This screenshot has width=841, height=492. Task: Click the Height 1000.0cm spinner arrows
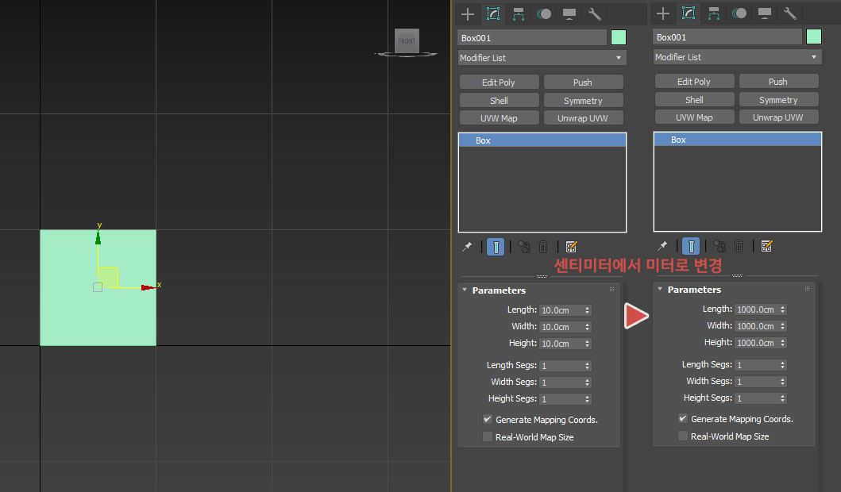coord(782,343)
